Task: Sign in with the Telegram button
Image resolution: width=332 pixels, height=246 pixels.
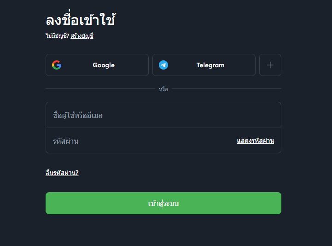Action: [x=204, y=65]
